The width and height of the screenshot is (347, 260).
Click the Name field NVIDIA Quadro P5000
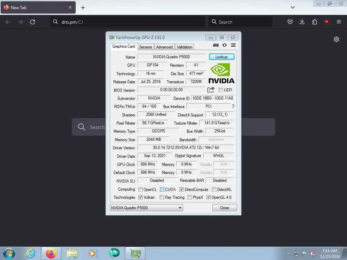171,57
